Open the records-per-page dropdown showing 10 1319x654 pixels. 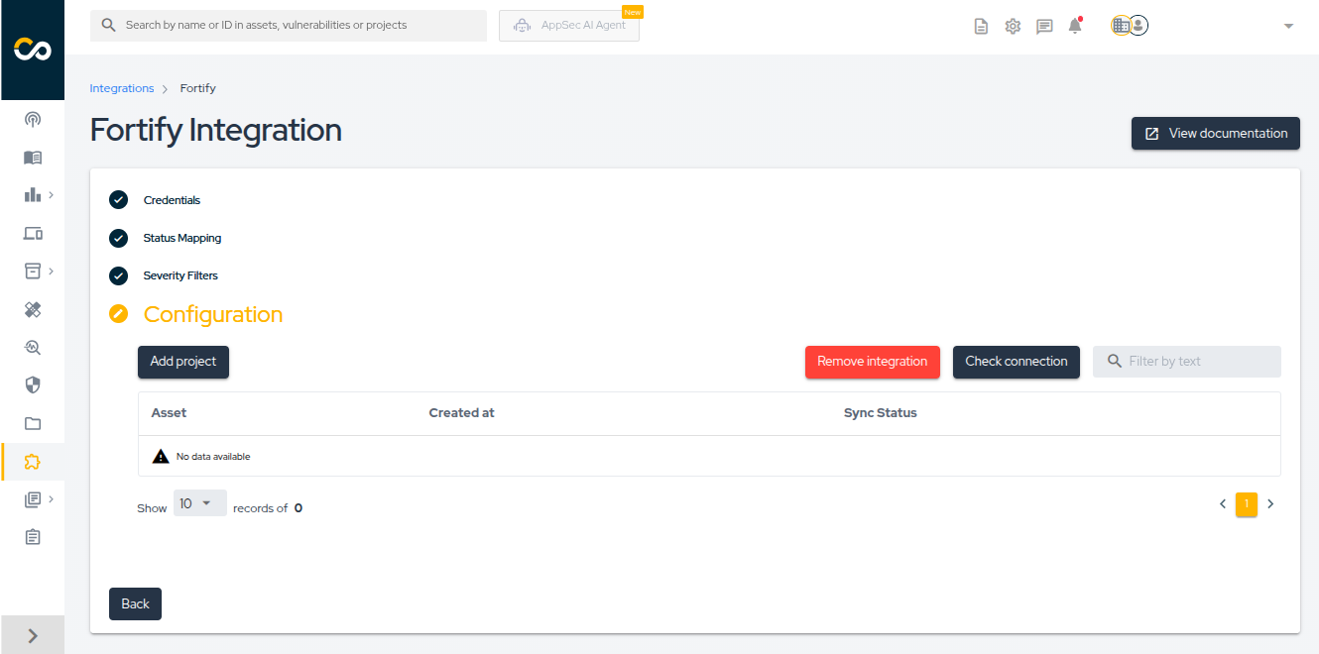(x=199, y=503)
